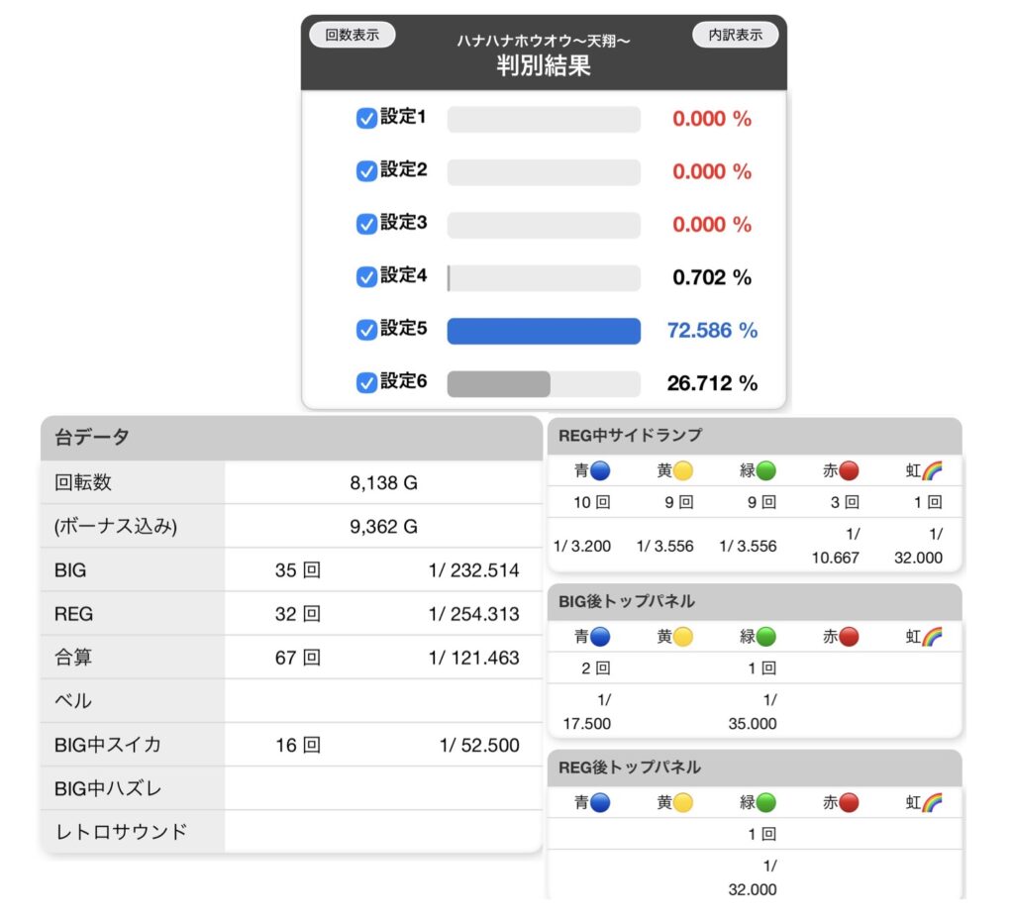Uncheck the 設定1 checkbox

pyautogui.click(x=365, y=119)
